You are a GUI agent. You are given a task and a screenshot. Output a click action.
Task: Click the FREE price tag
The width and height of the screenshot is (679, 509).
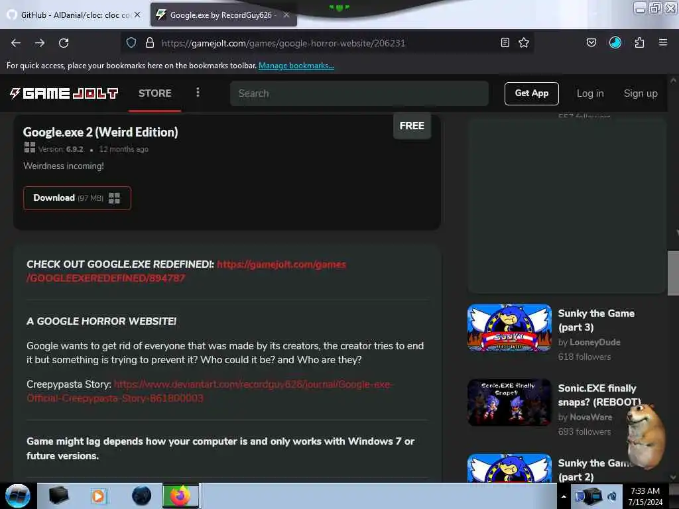[412, 126]
